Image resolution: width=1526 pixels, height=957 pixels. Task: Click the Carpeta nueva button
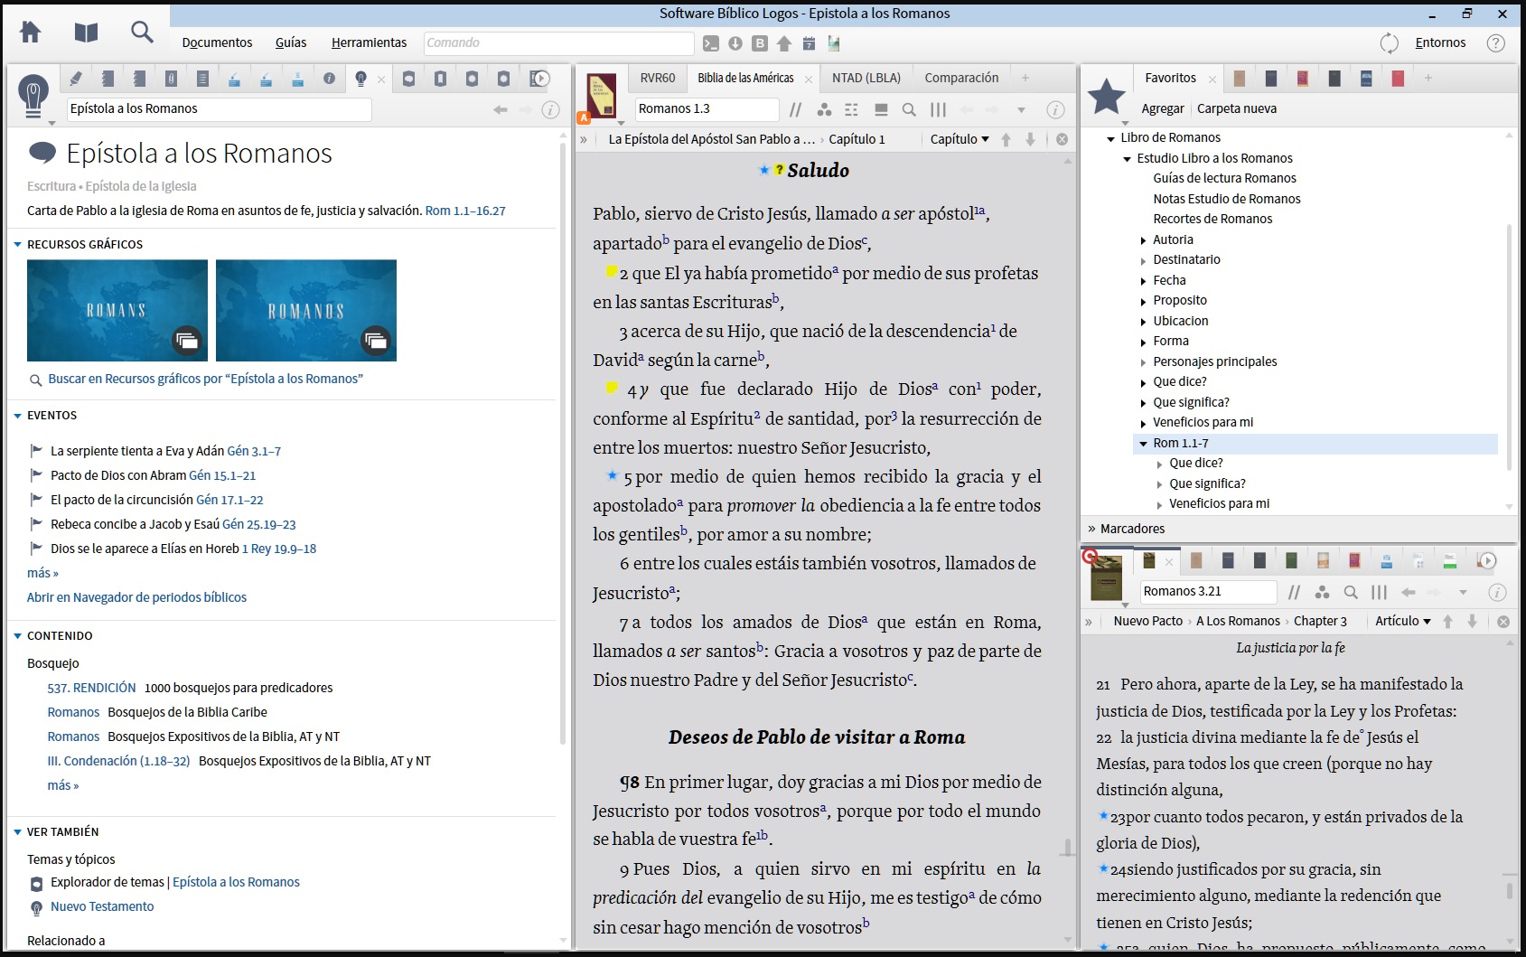(1237, 108)
